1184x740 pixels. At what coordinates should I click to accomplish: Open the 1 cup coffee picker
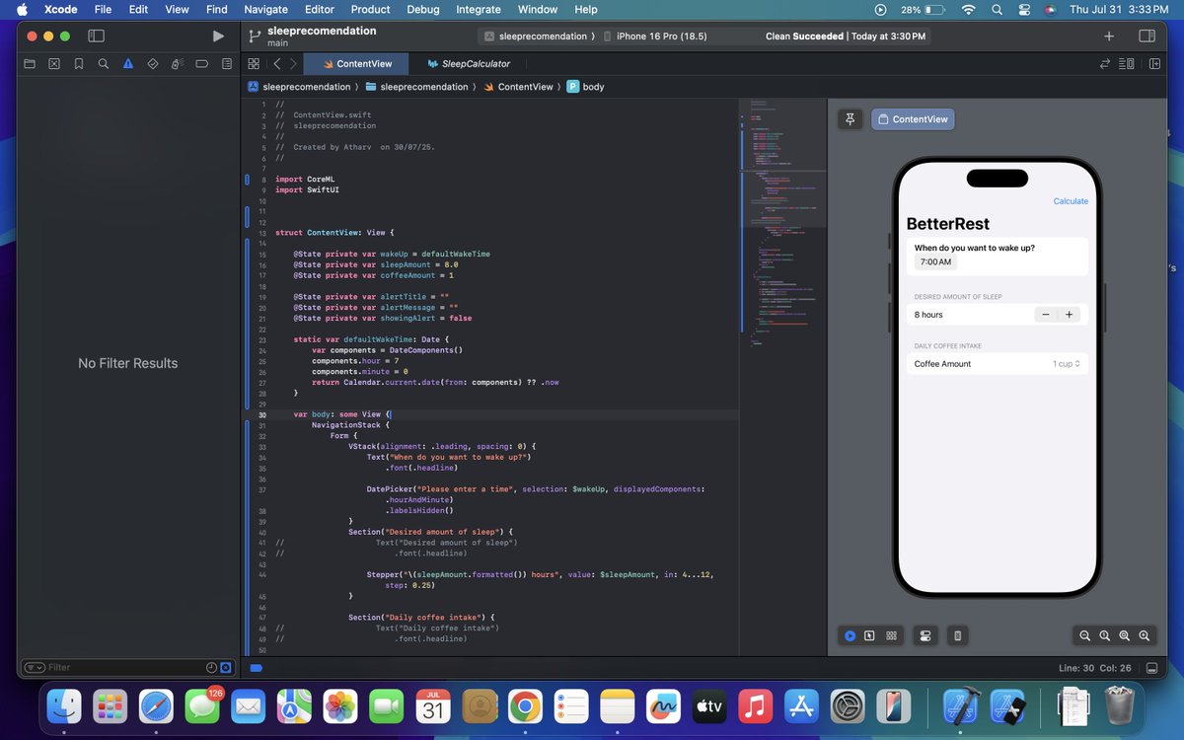tap(1066, 364)
